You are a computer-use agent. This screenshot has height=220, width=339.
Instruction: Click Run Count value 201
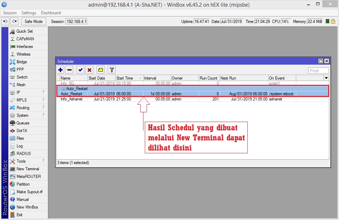tap(215, 99)
